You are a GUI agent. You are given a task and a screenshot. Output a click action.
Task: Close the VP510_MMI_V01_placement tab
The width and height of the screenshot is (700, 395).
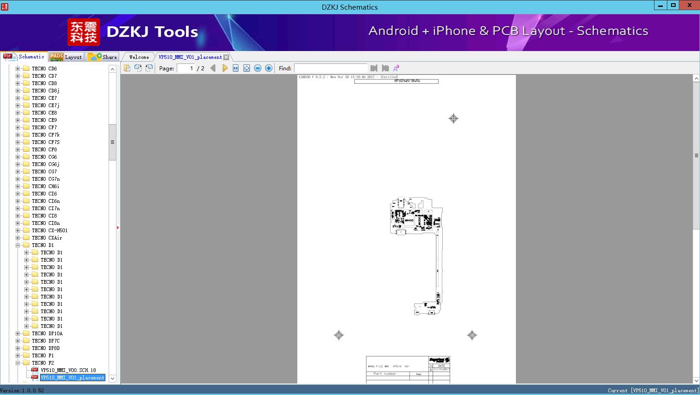click(x=226, y=57)
